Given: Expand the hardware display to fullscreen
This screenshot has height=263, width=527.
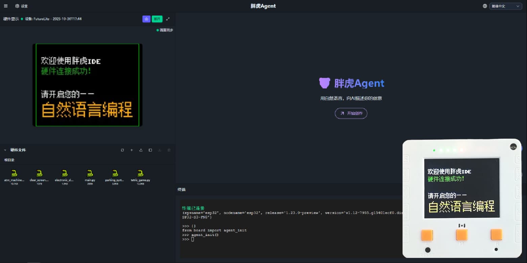Looking at the screenshot, I should point(168,19).
